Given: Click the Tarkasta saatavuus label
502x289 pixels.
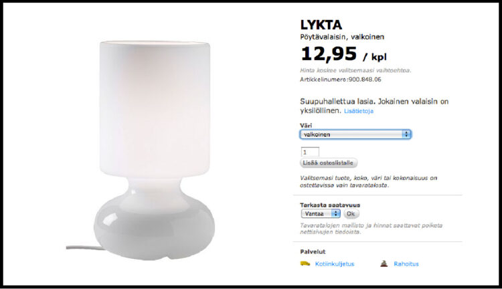Looking at the screenshot, I should point(330,205).
